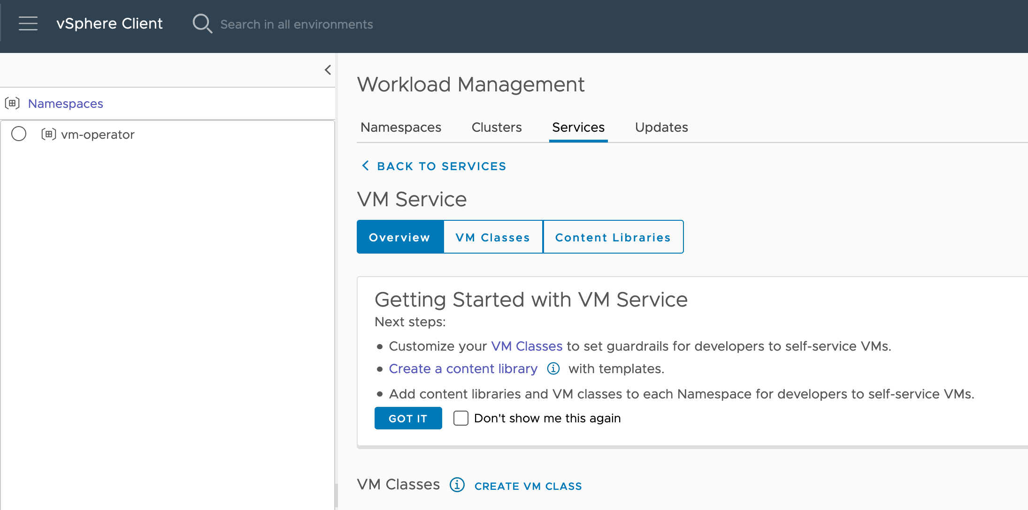Follow the VM Classes link in next steps

[x=527, y=346]
